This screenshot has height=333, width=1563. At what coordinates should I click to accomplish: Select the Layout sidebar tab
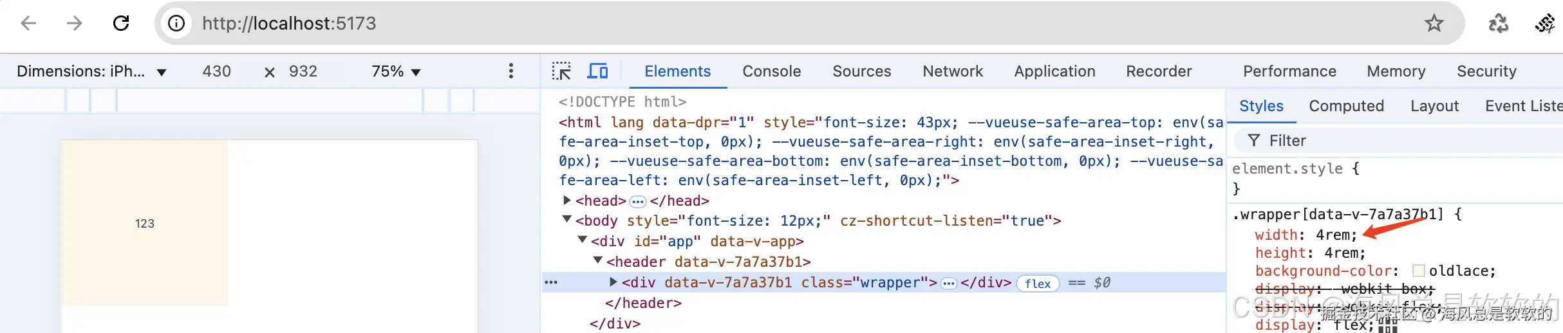click(1434, 106)
